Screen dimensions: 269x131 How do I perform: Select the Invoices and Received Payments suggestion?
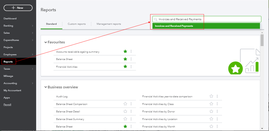[x=174, y=26]
